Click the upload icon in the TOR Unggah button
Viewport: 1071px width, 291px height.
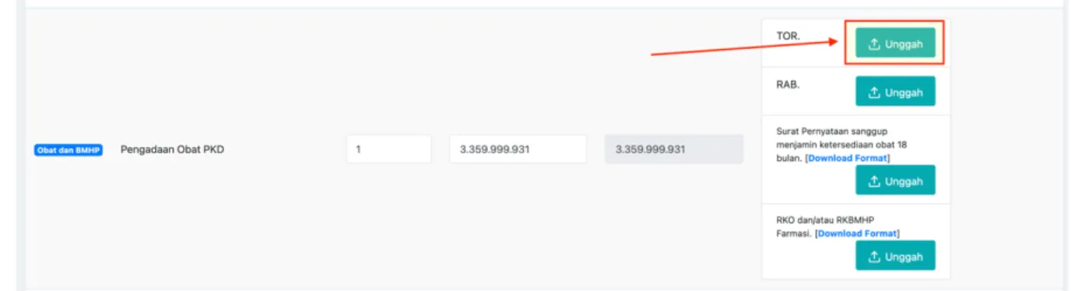(x=873, y=44)
